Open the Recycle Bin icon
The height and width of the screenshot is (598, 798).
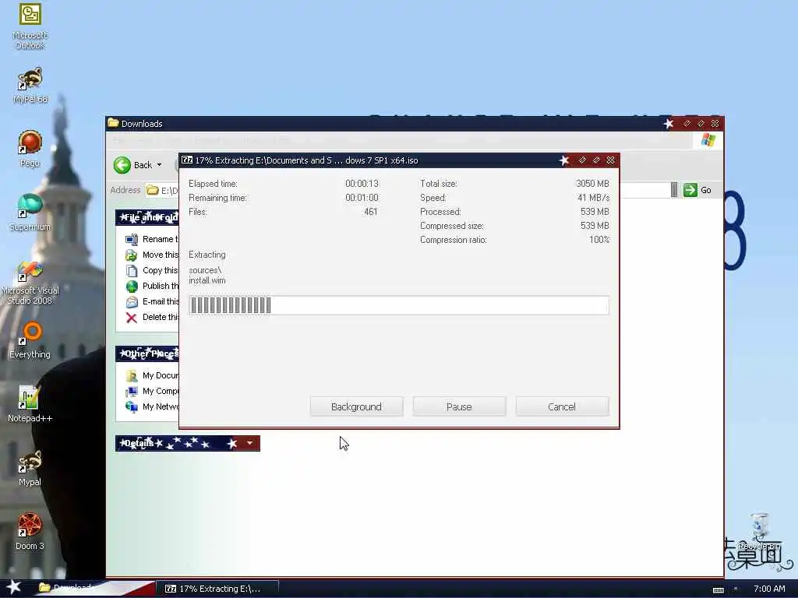pyautogui.click(x=760, y=532)
